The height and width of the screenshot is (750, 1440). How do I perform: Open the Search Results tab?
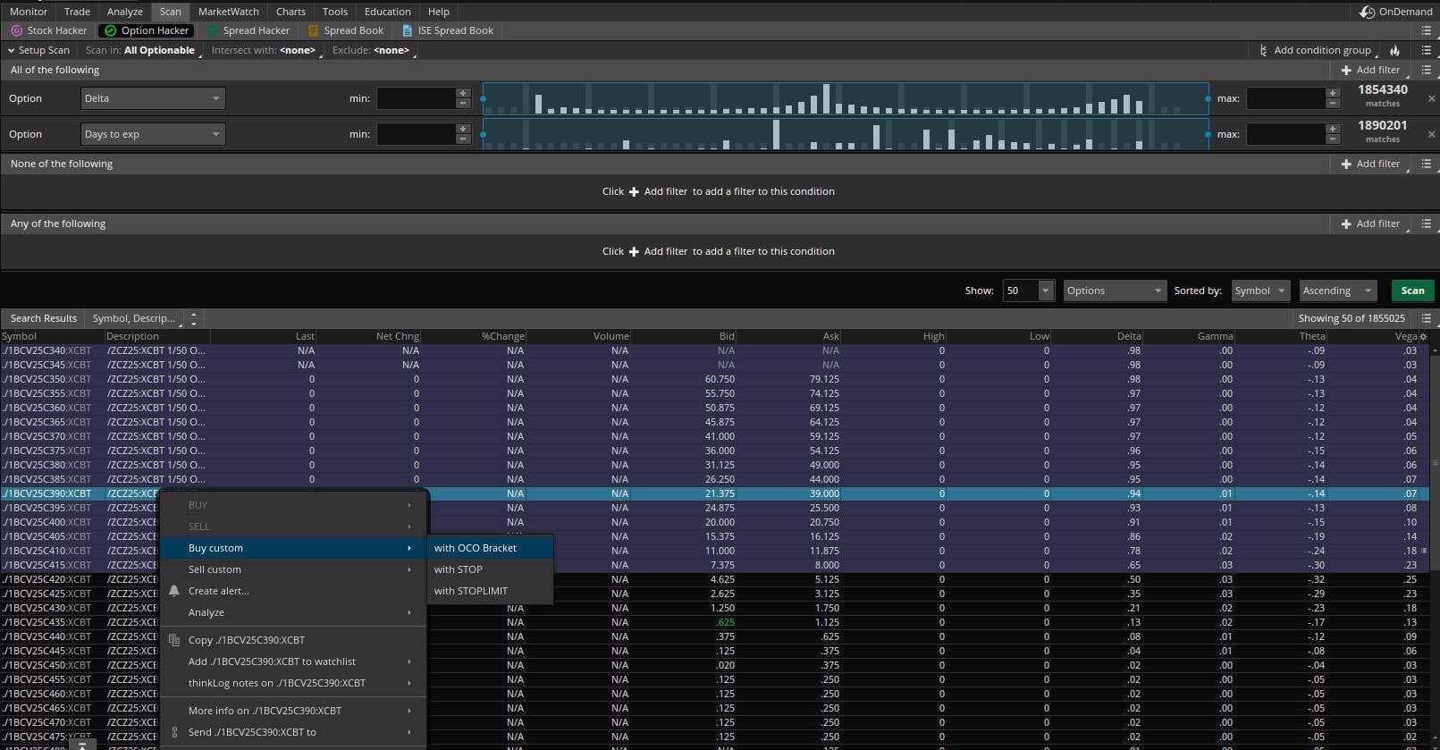pos(43,318)
